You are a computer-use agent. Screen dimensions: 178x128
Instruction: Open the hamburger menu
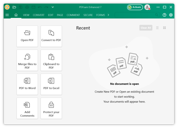(x=7, y=15)
